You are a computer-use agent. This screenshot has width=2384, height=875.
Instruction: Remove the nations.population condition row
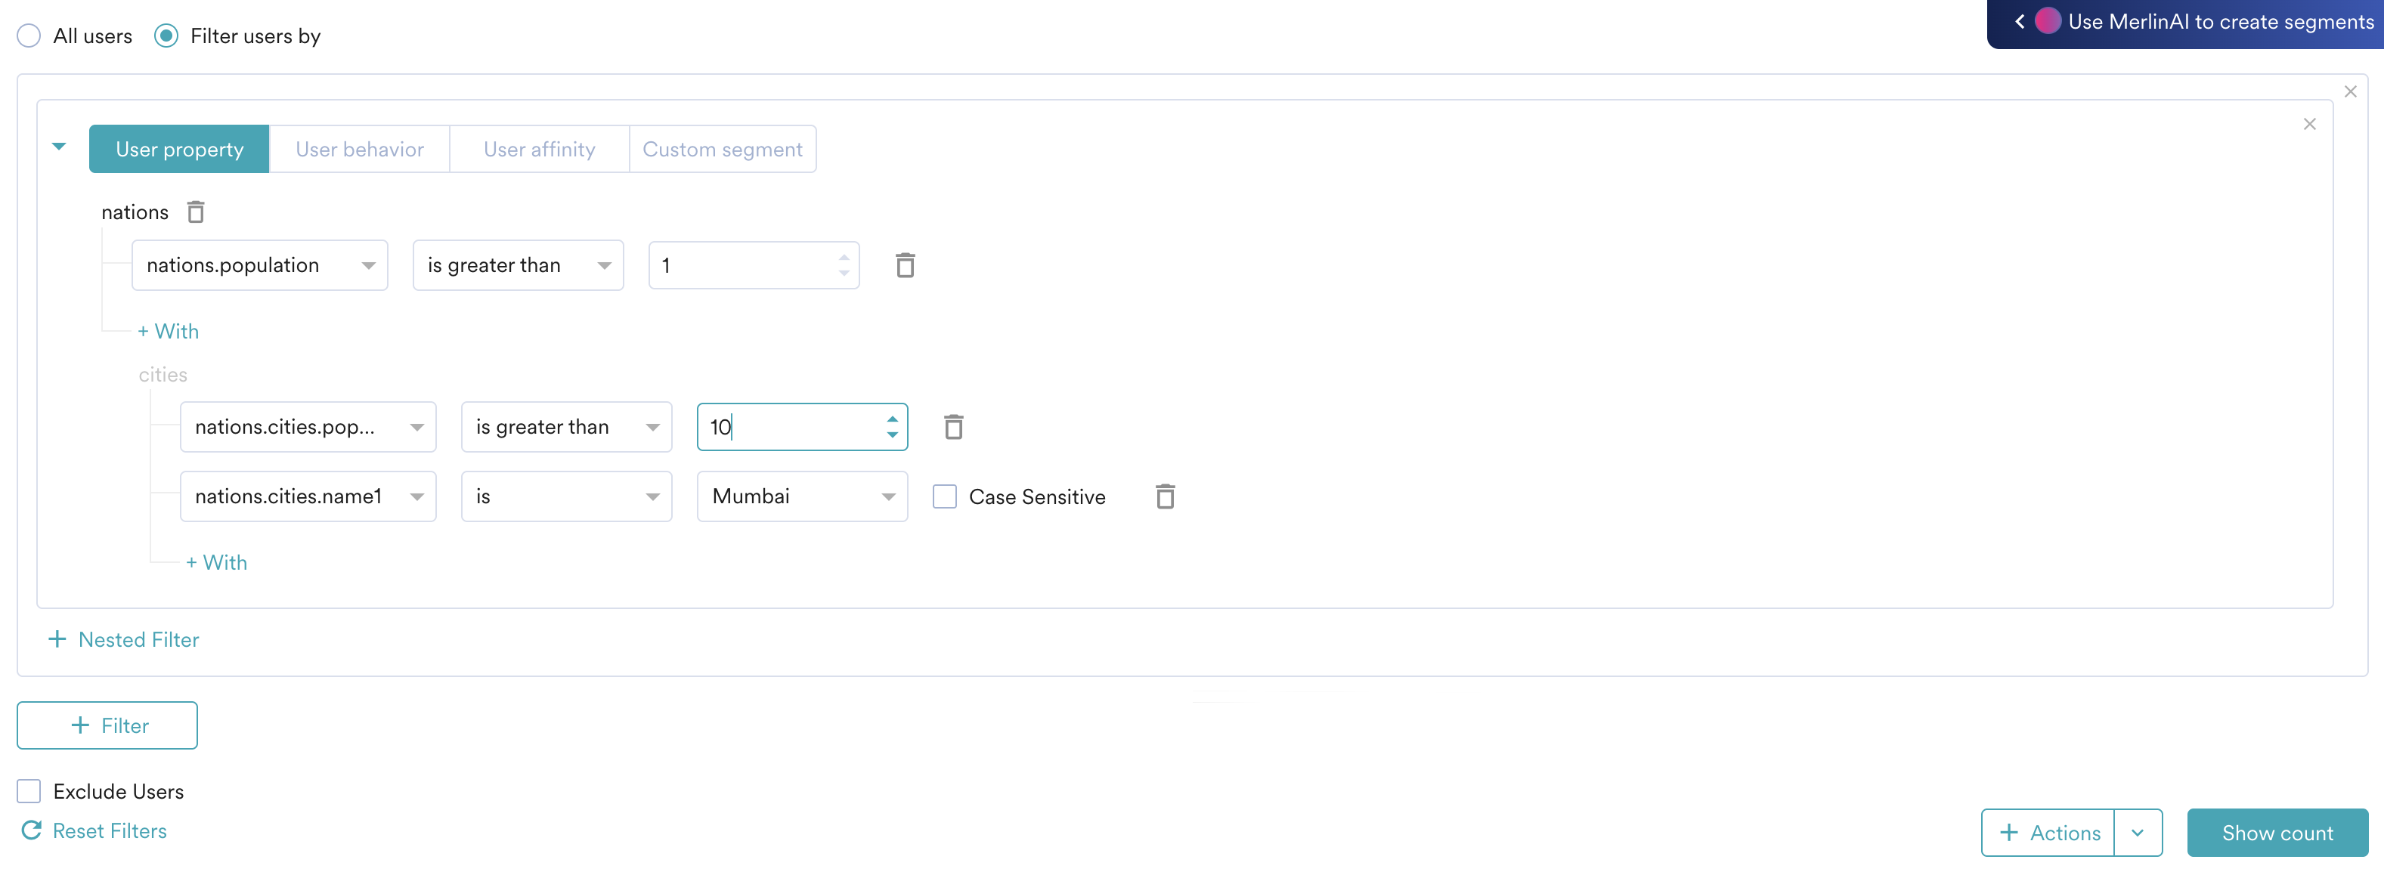pos(905,265)
